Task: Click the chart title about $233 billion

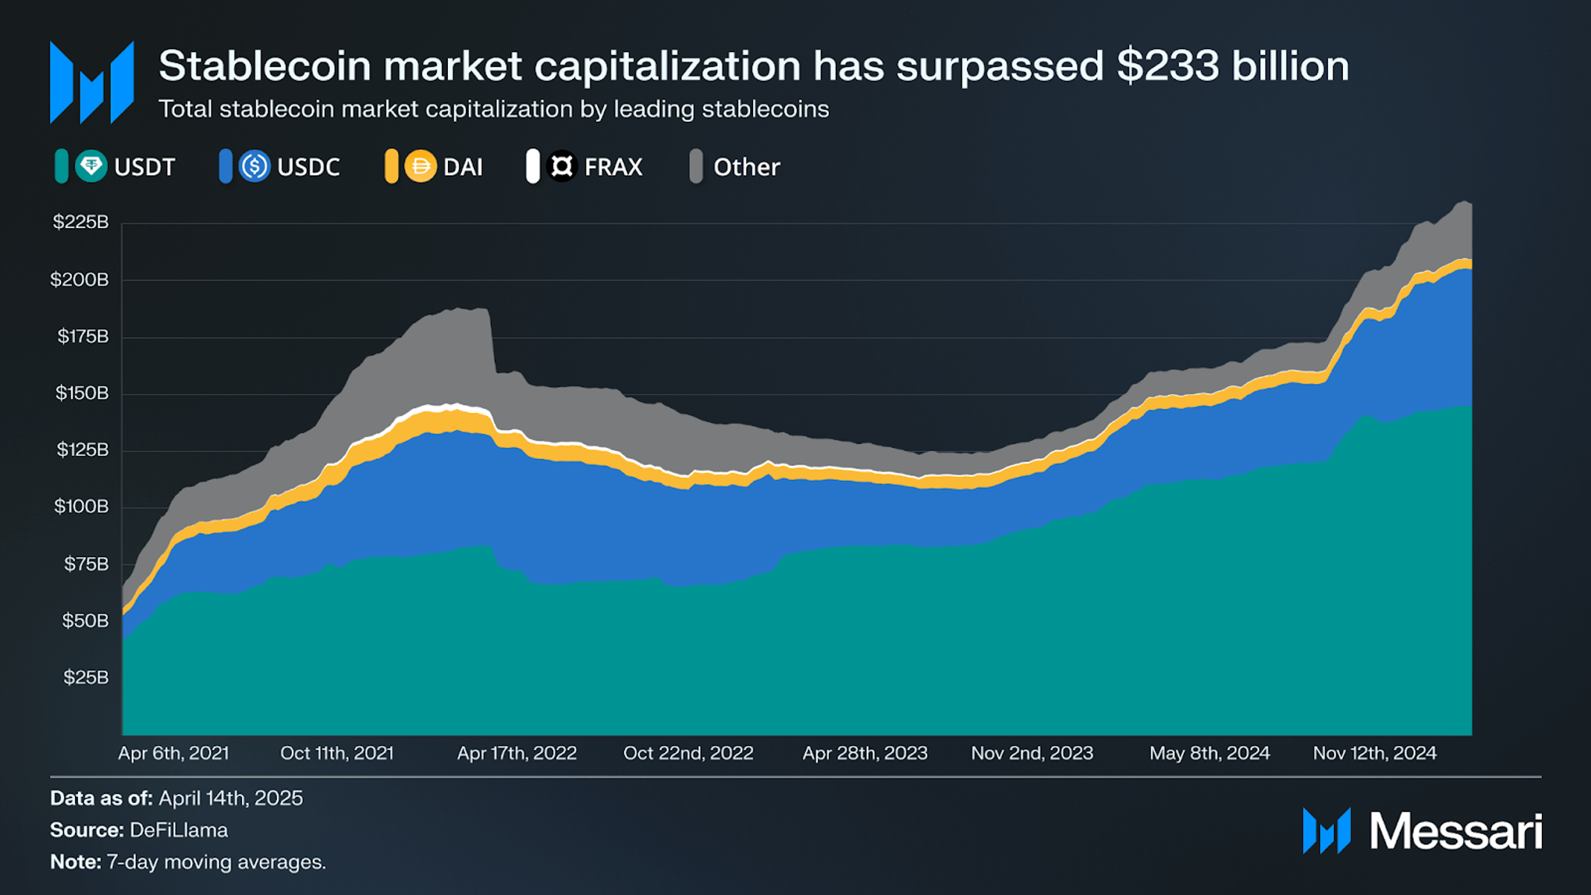Action: click(x=754, y=65)
